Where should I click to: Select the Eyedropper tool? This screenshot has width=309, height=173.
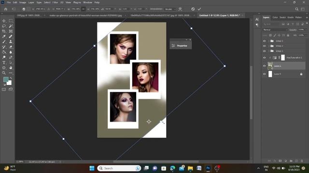pos(4,37)
